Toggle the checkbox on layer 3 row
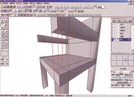The width and height of the screenshot is (134, 97). pyautogui.click(x=118, y=30)
